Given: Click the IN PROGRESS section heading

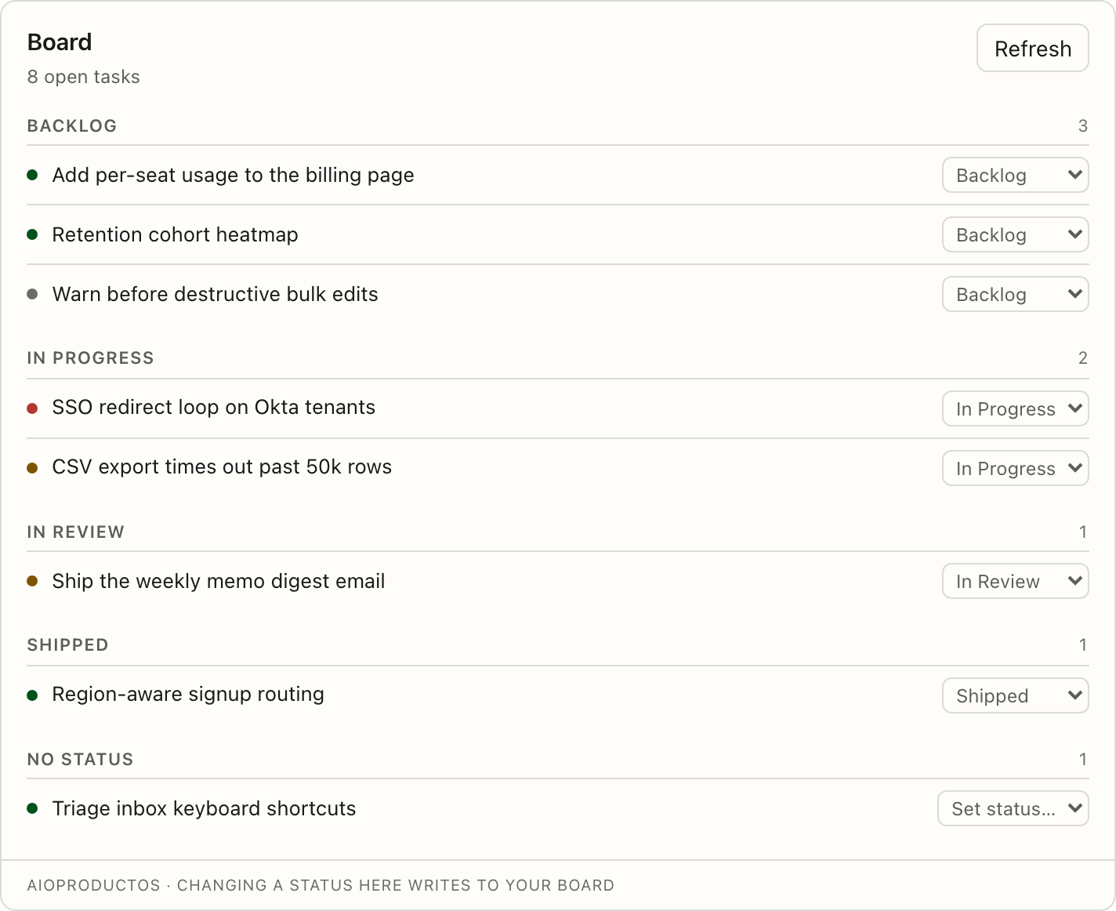Looking at the screenshot, I should (x=90, y=358).
